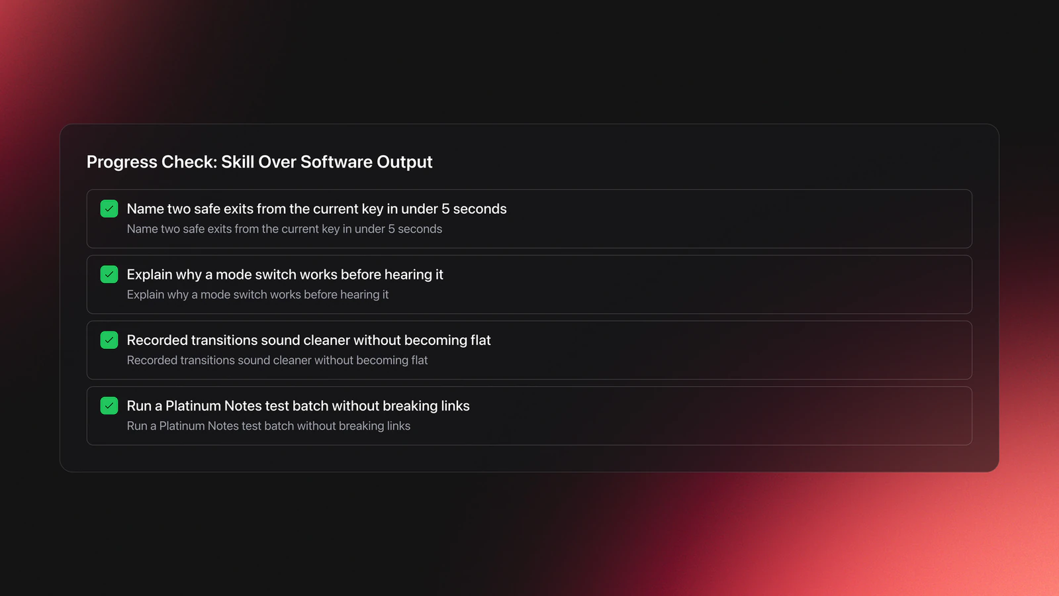
Task: Toggle the 'Explain why a mode switch' checkbox
Action: (x=109, y=274)
